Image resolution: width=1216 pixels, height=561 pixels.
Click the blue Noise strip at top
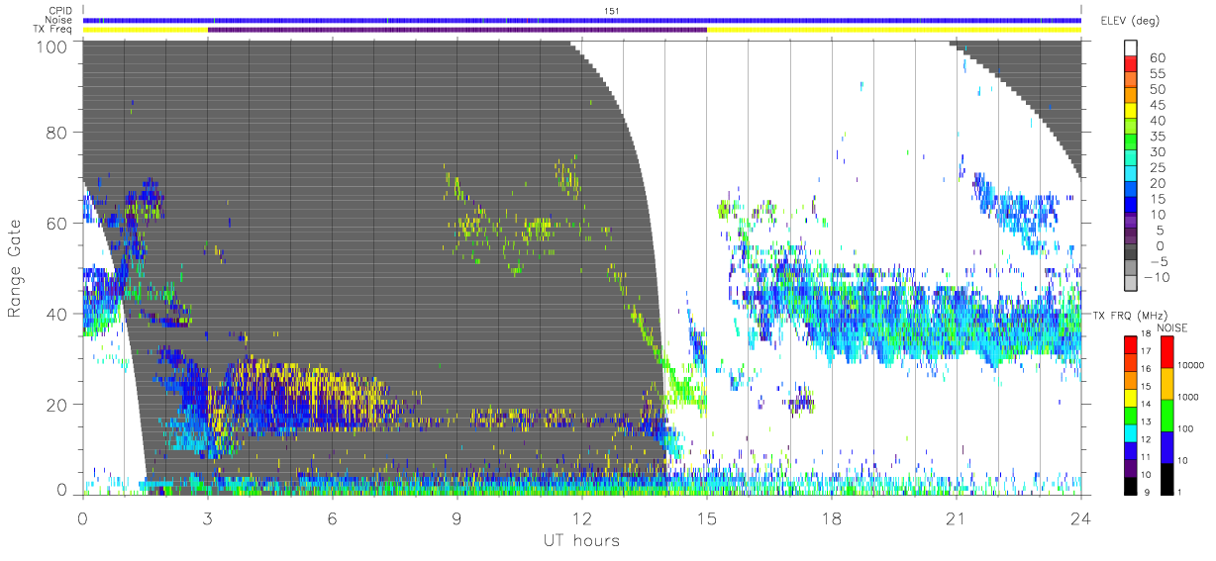point(581,20)
